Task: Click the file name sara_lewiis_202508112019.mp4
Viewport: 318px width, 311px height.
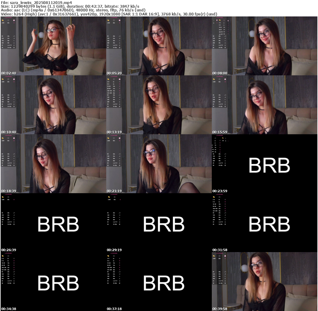Action: pos(41,2)
